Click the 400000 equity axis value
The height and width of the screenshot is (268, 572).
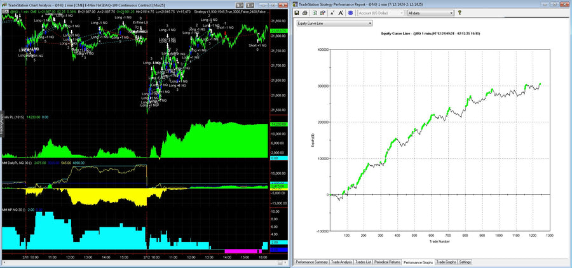pyautogui.click(x=322, y=50)
